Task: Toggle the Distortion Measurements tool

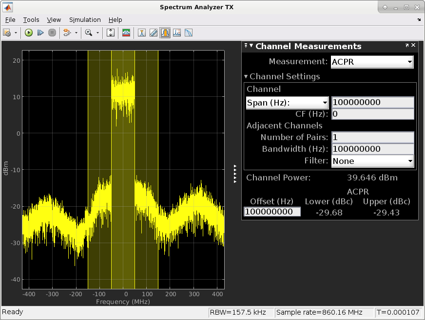Action: point(177,33)
